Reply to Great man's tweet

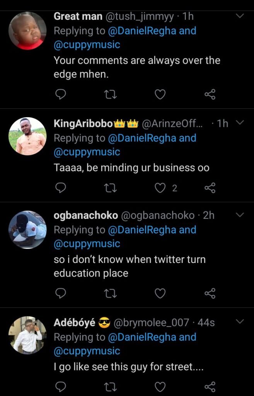click(61, 94)
